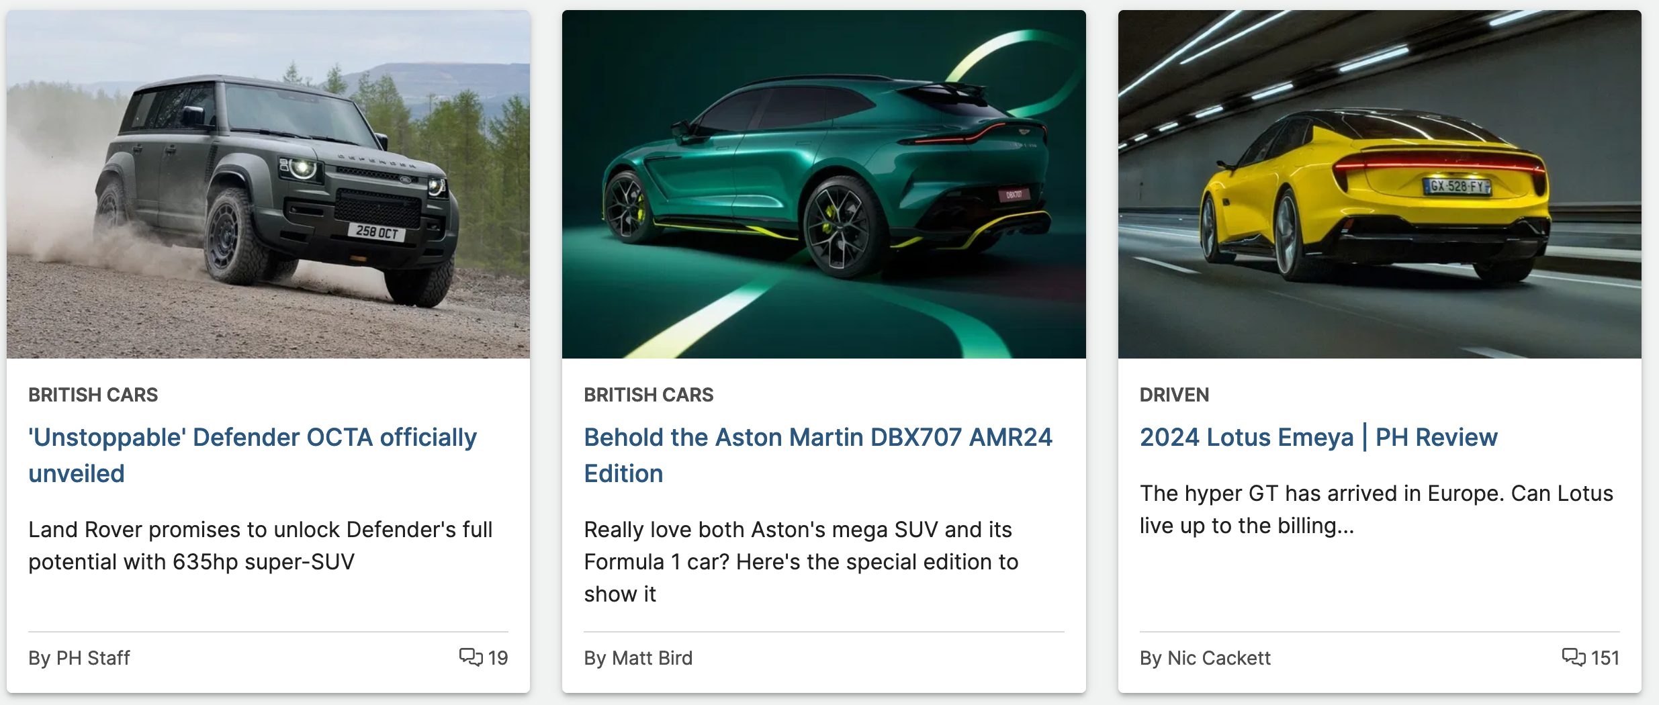View the 19 comments count
Screen dimensions: 1659x705
pyautogui.click(x=498, y=658)
